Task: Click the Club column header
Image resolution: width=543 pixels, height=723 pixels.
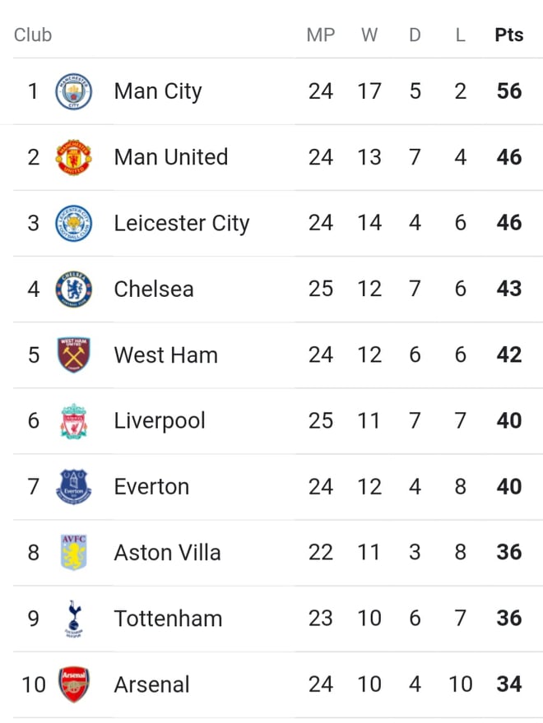Action: coord(33,35)
